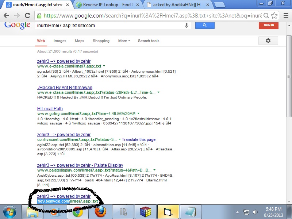This screenshot has height=219, width=292.
Task: Launch Firefox from the taskbar
Action: (x=101, y=212)
